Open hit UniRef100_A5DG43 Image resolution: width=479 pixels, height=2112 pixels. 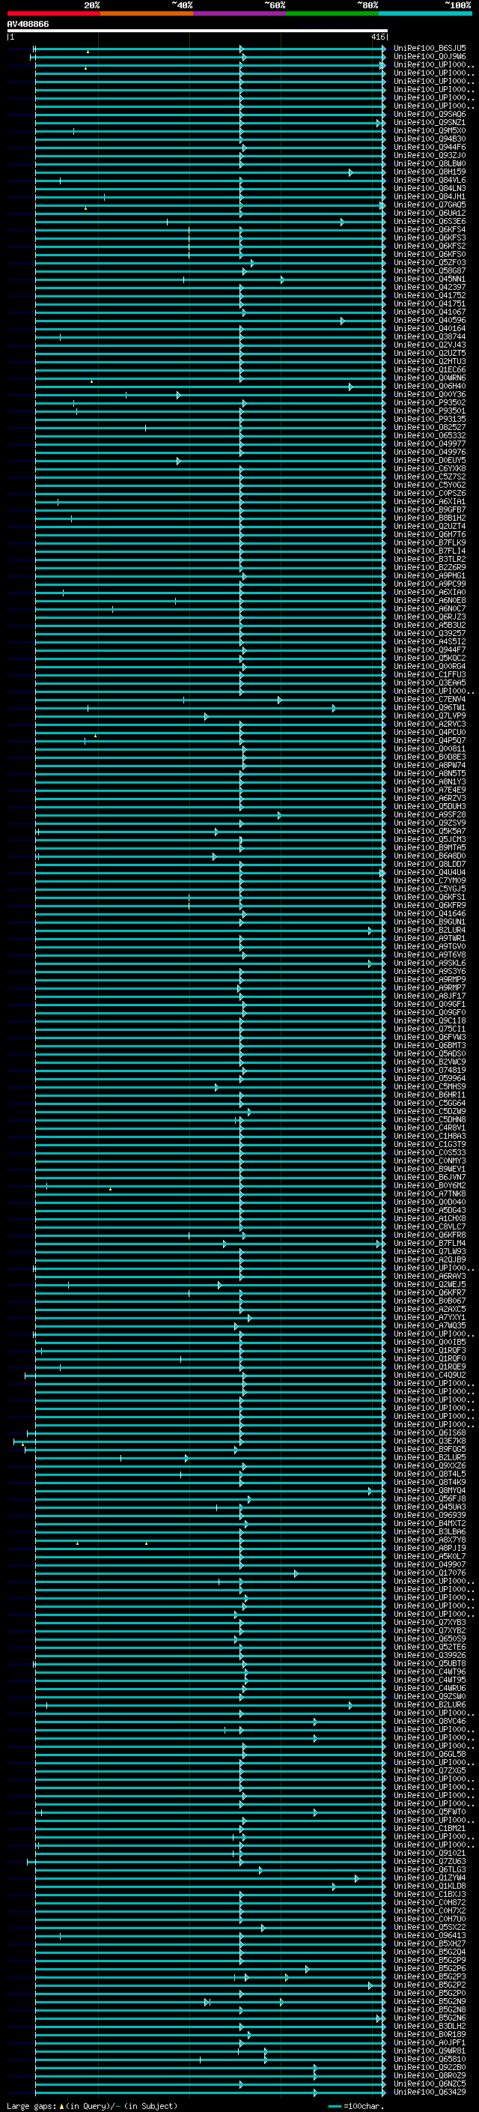pos(430,1210)
